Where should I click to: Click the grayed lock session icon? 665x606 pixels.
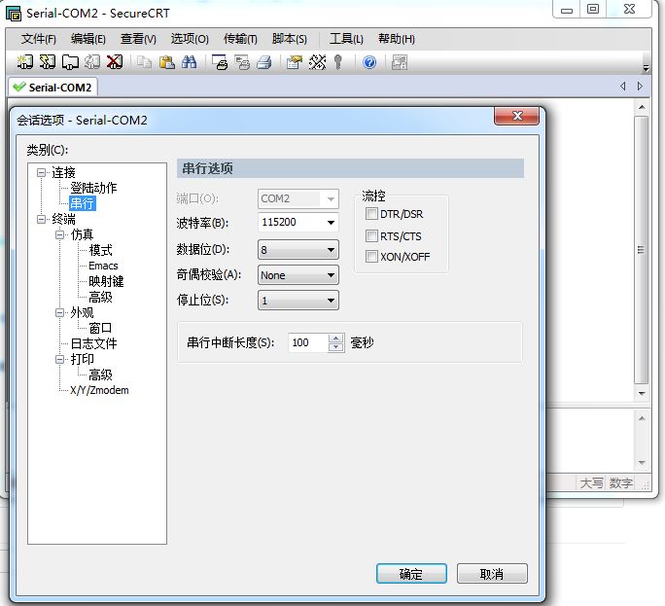tap(399, 62)
